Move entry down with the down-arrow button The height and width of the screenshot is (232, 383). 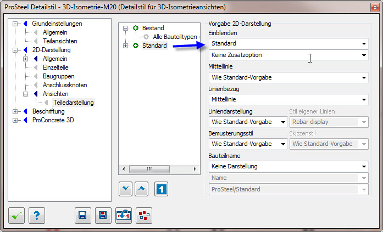click(125, 189)
